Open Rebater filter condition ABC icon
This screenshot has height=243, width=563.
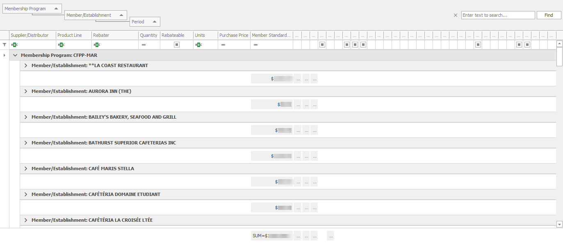97,45
